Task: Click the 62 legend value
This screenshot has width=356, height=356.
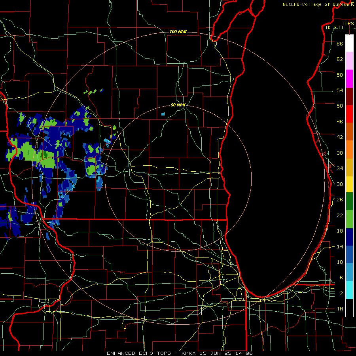Action: [x=340, y=59]
